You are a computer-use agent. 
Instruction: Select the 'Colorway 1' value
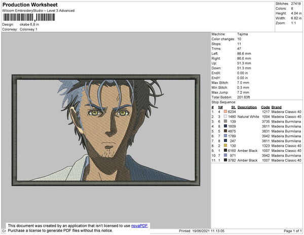pyautogui.click(x=28, y=29)
